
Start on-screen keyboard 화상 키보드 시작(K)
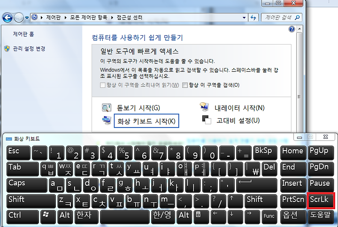tap(146, 121)
